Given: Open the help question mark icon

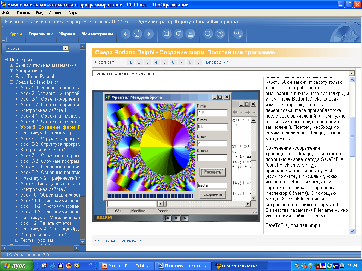Looking at the screenshot, I should 220,34.
